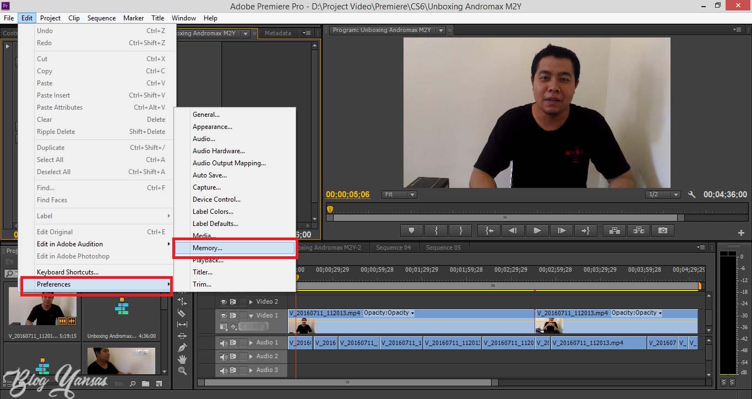The image size is (752, 399).
Task: Select the Razor tool
Action: [x=182, y=312]
